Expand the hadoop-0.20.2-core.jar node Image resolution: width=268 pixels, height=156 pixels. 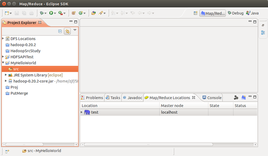6,81
